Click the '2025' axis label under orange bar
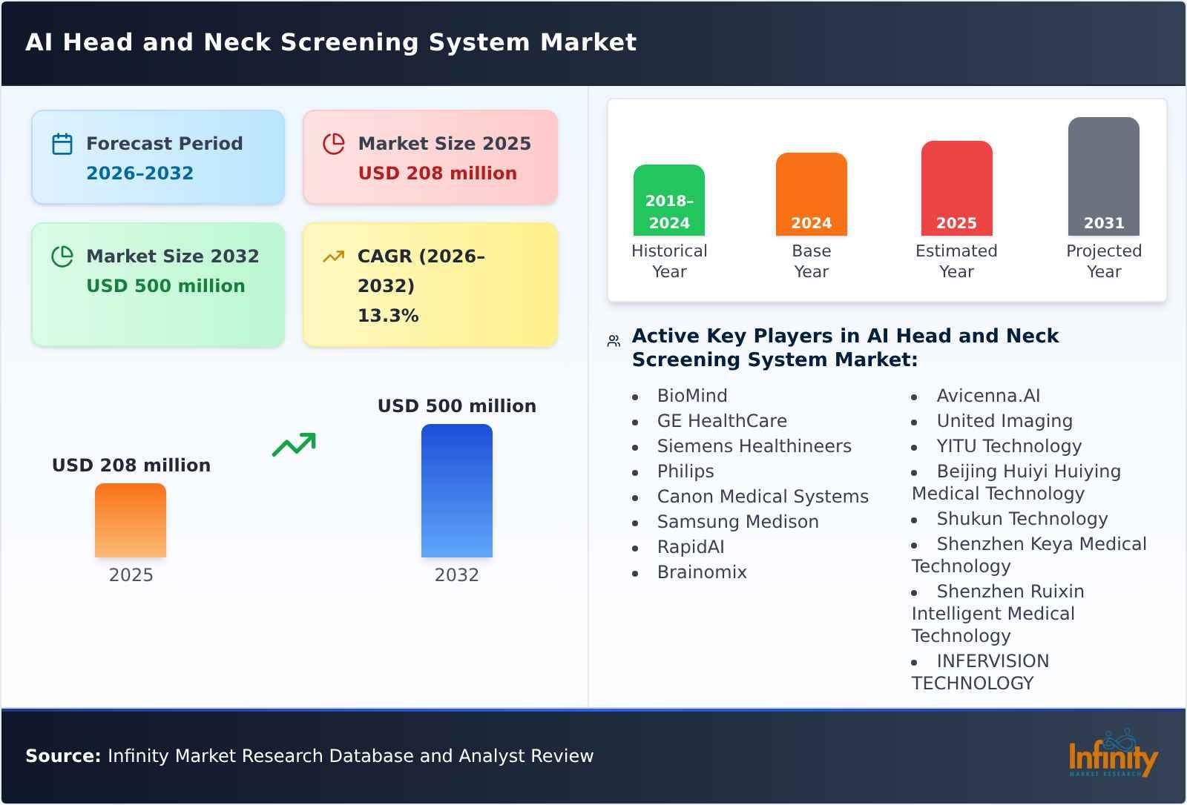The width and height of the screenshot is (1187, 805). [x=131, y=575]
